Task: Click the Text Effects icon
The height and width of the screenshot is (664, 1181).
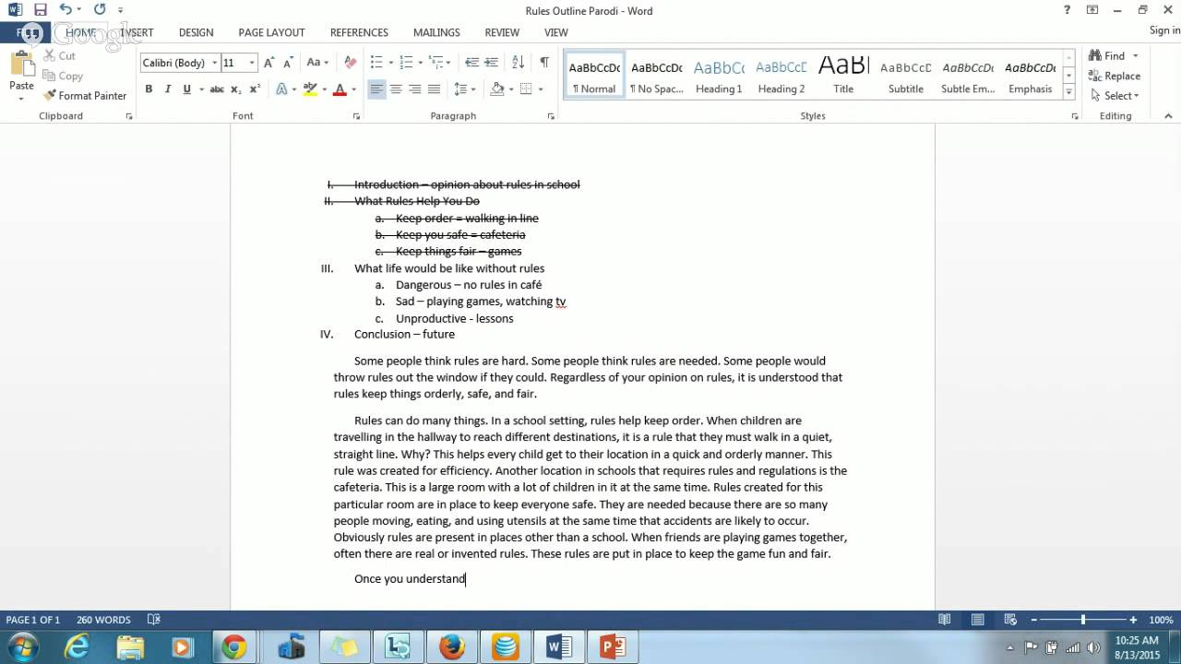Action: [281, 89]
